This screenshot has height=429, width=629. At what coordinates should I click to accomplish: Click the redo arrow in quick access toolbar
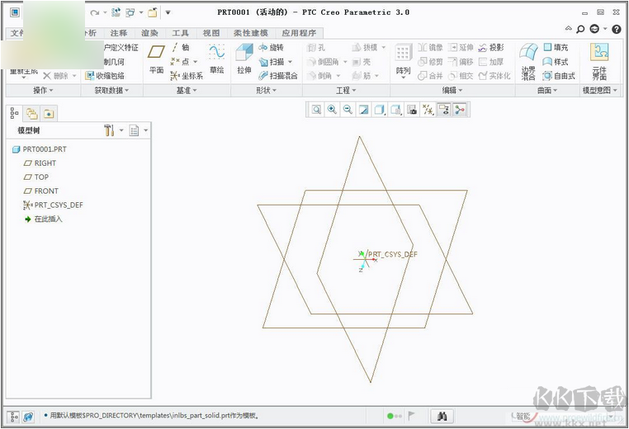[94, 13]
